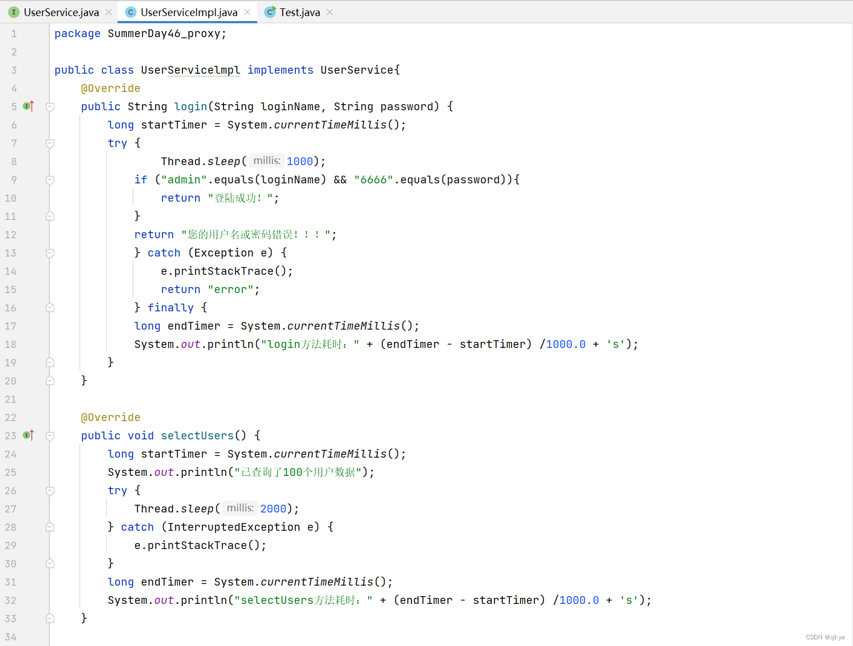The height and width of the screenshot is (646, 853).
Task: Click the millis: hint before 1000
Action: [267, 161]
